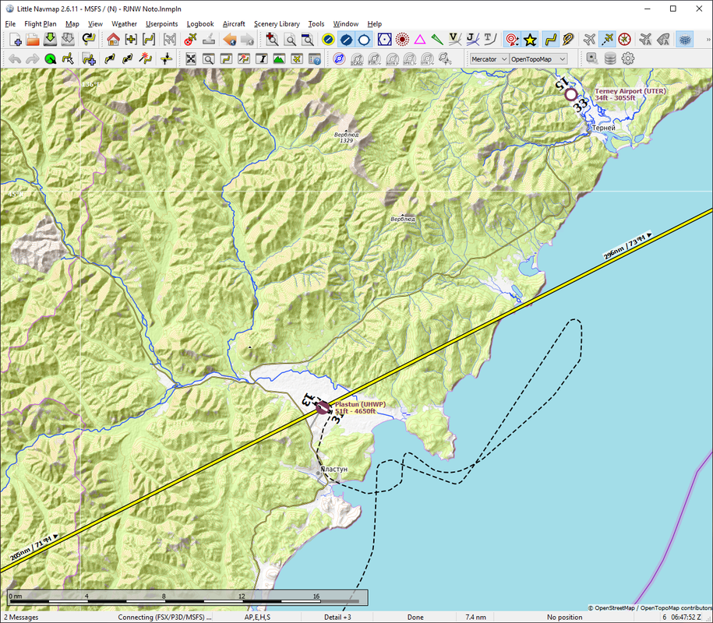Open RSTR airspaces dropdown
Image resolution: width=713 pixels, height=623 pixels.
392,59
